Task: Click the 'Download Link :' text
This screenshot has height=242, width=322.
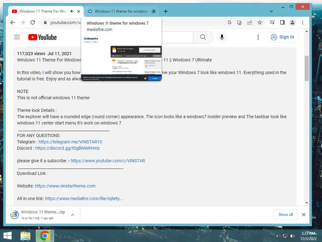Action: click(32, 173)
